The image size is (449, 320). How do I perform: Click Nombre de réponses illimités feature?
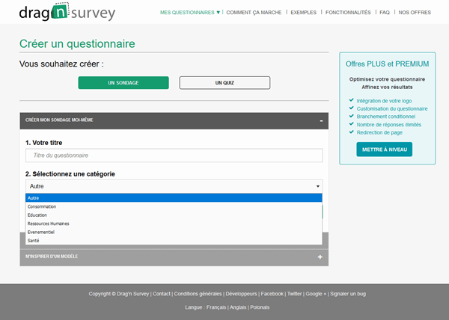(389, 124)
